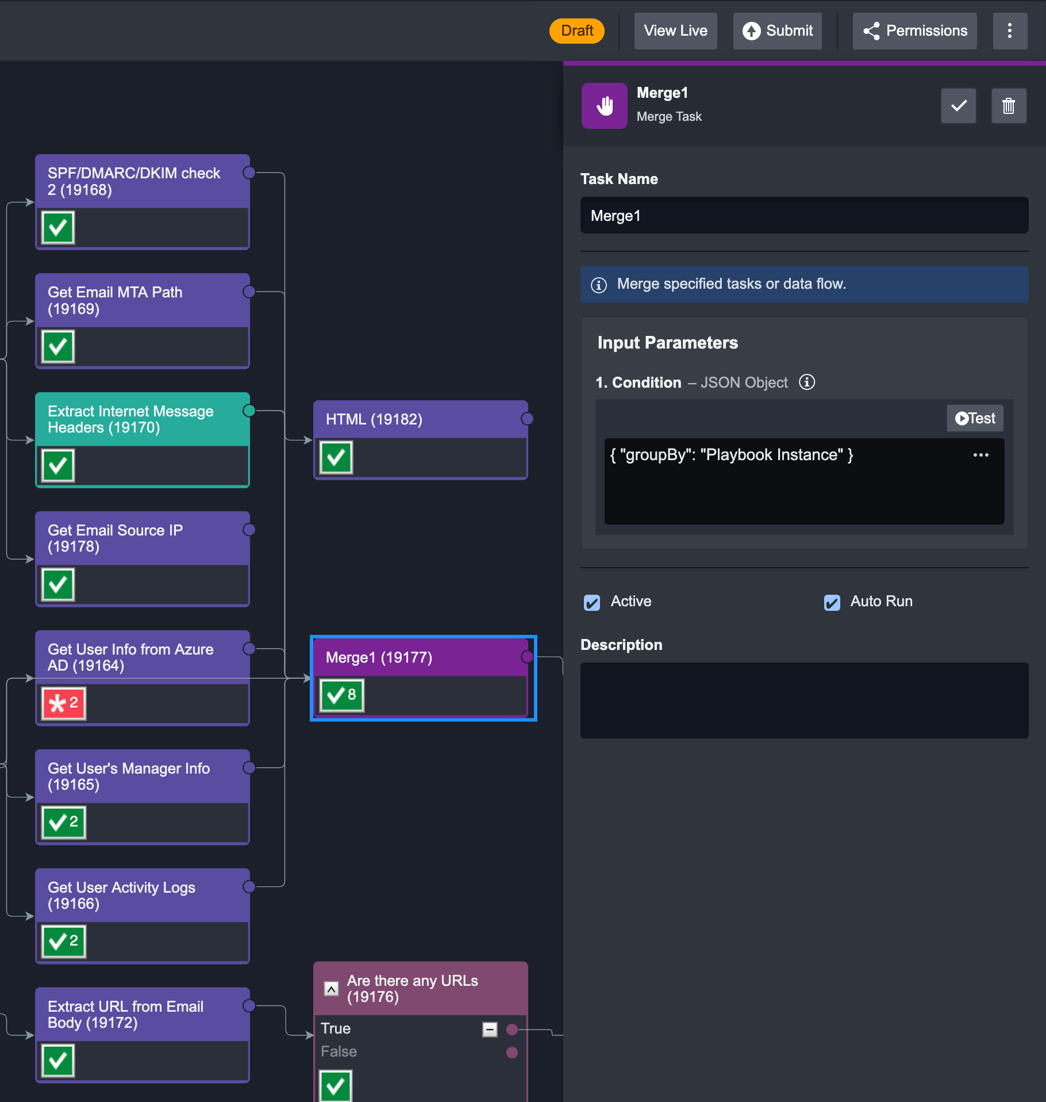
Task: Collapse the Are there any URLs node
Action: [332, 989]
